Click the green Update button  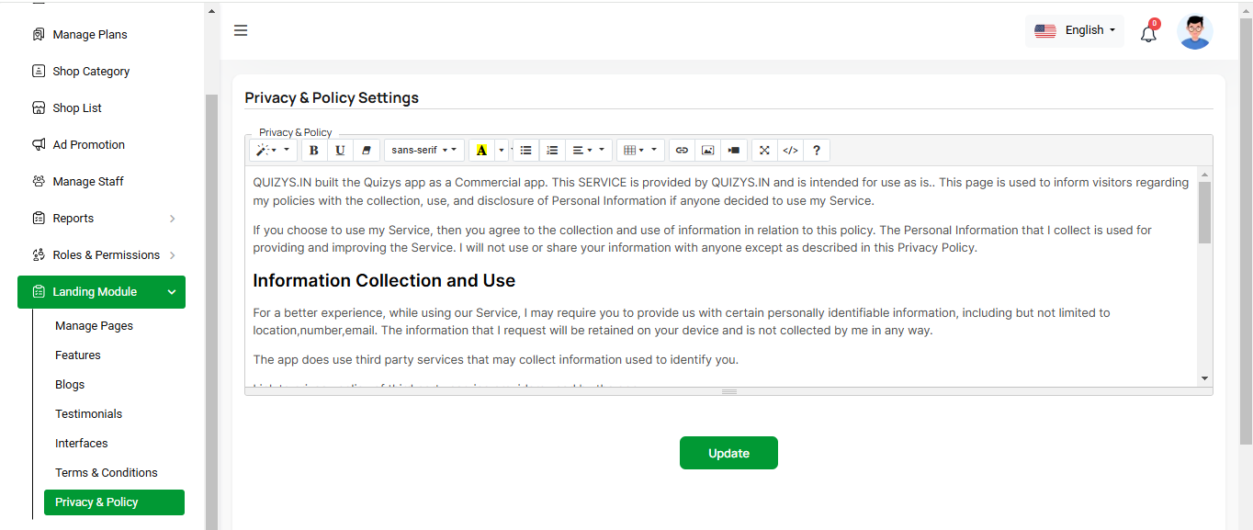728,453
